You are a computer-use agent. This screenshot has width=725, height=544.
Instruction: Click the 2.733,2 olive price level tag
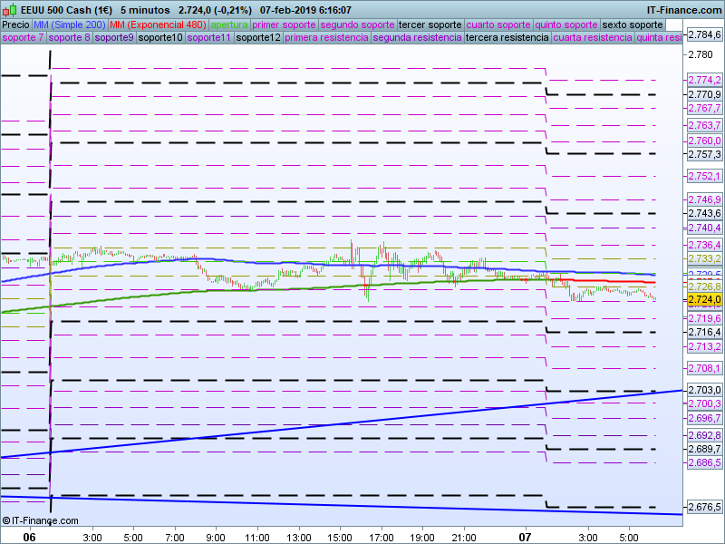[703, 258]
